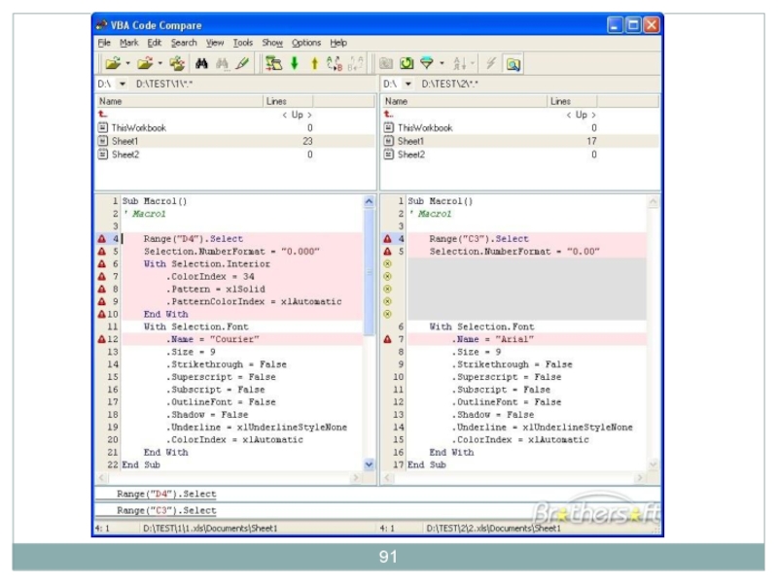Select Sheet1 in the left file list
Image resolution: width=778 pixels, height=583 pixels.
pos(125,141)
